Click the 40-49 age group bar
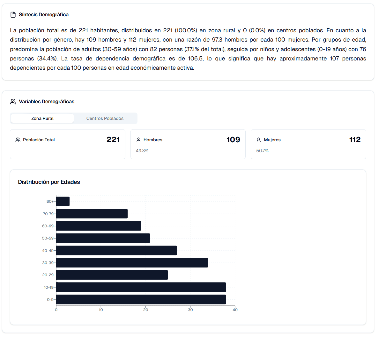The height and width of the screenshot is (338, 378). [x=116, y=250]
